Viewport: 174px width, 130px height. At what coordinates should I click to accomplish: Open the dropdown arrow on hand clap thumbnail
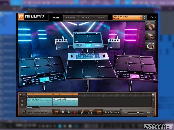[x=147, y=29]
